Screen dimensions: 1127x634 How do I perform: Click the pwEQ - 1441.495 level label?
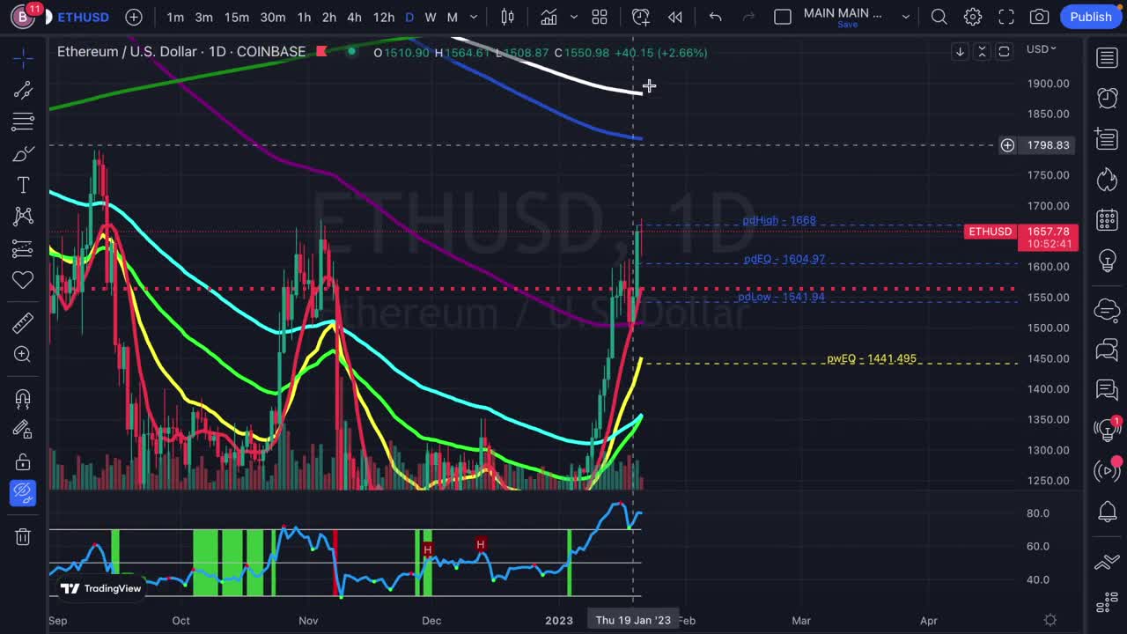pyautogui.click(x=872, y=358)
